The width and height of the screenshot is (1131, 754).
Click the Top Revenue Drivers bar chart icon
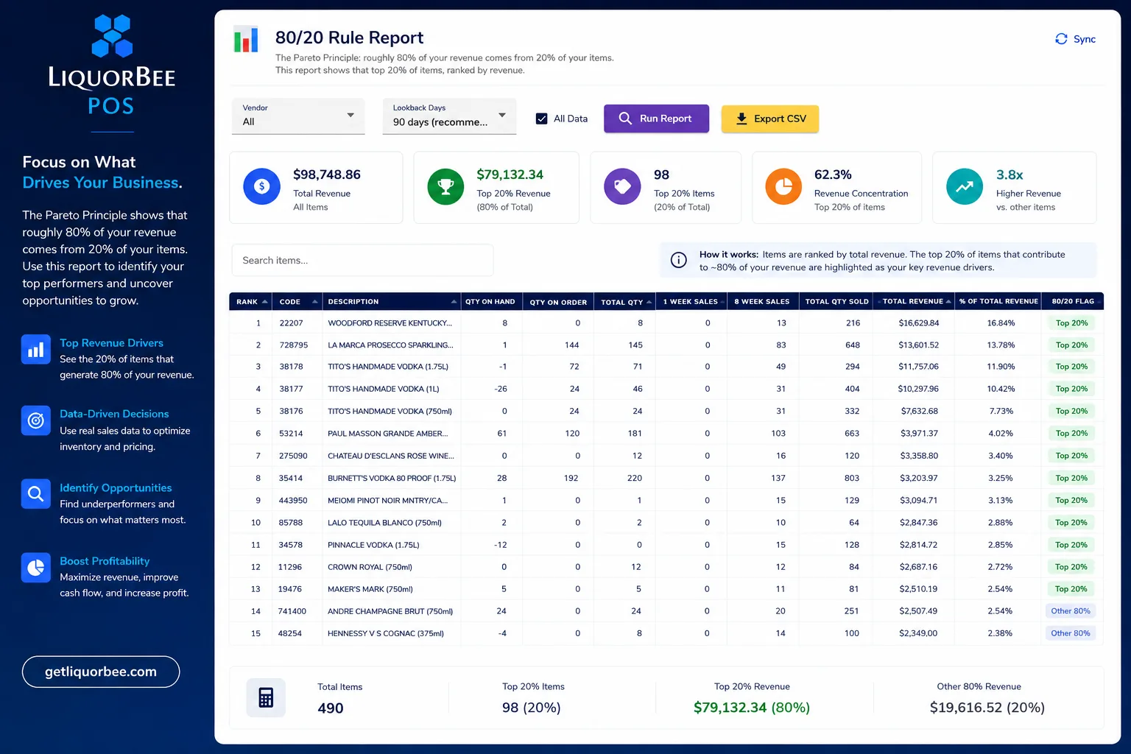click(36, 350)
